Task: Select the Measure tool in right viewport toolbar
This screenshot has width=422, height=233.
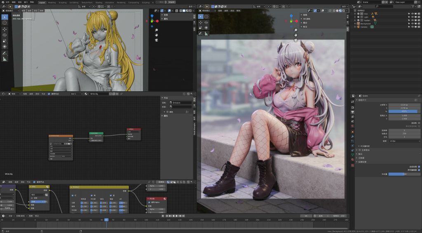Action: 206,34
